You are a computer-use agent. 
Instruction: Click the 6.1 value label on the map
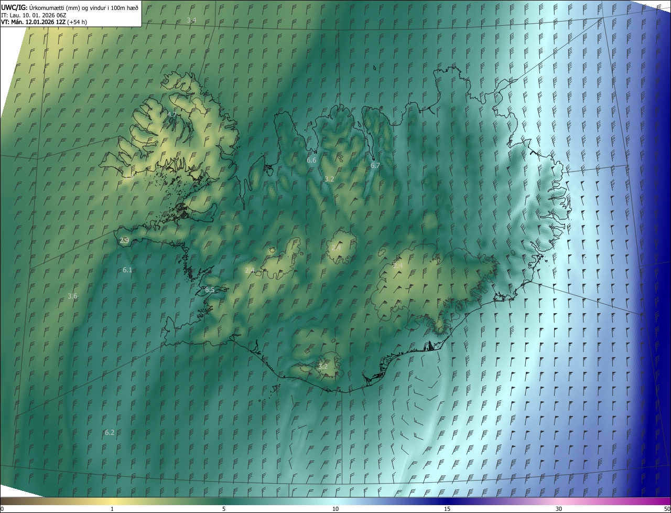coord(127,270)
